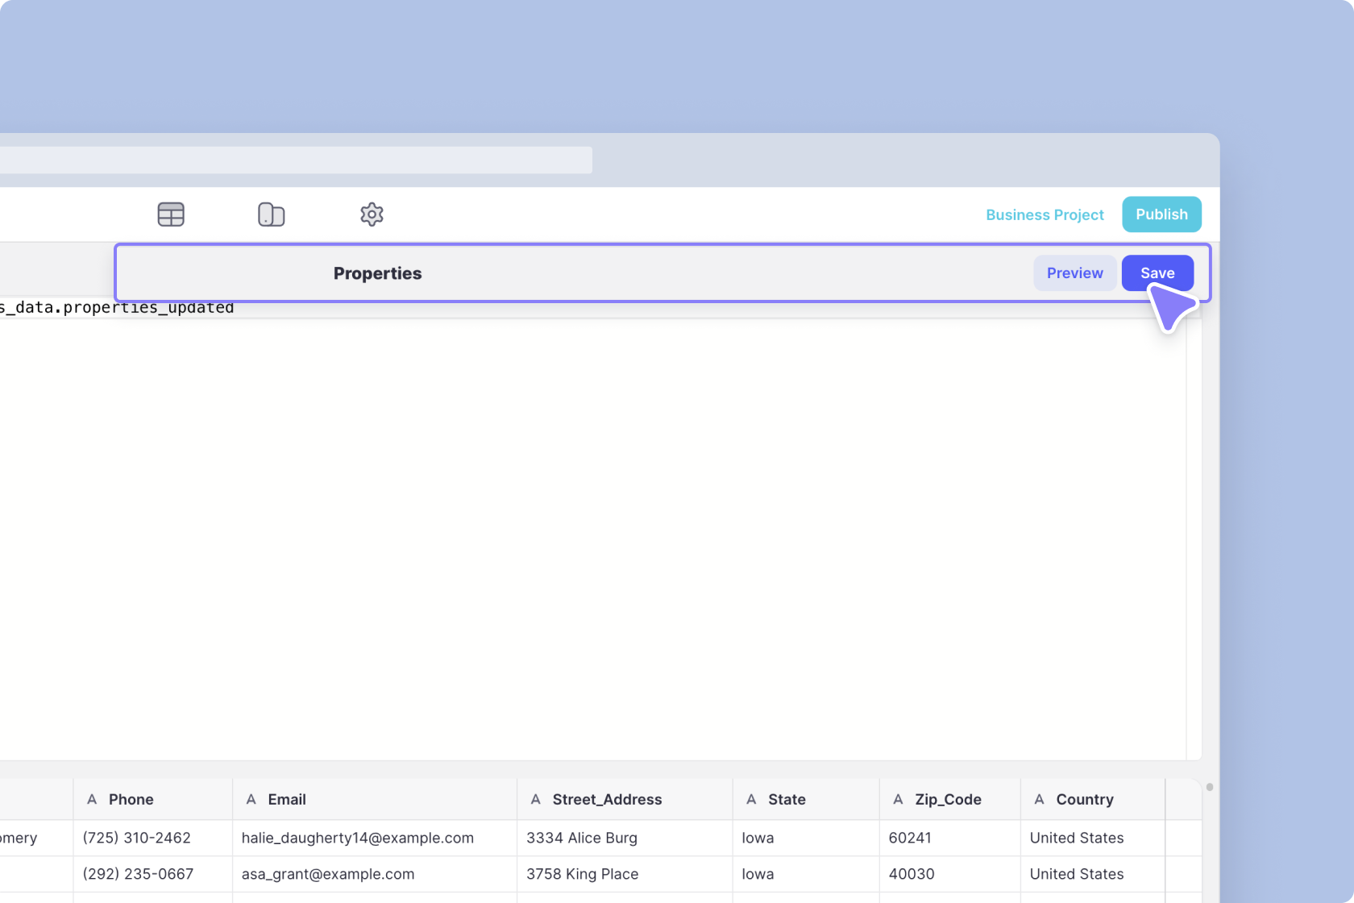Open the Business Project link

tap(1045, 214)
